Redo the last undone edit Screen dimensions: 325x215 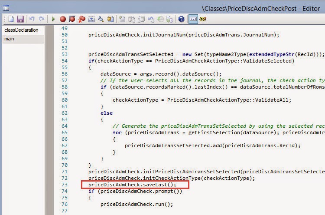coord(42,19)
